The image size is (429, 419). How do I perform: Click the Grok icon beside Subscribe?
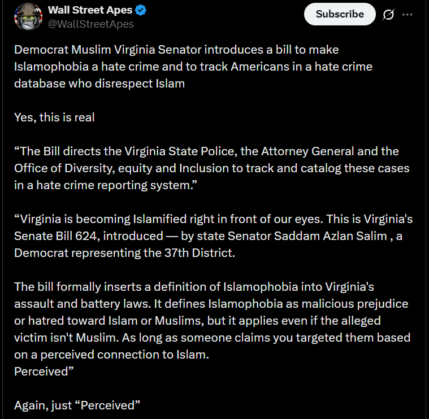(x=388, y=15)
